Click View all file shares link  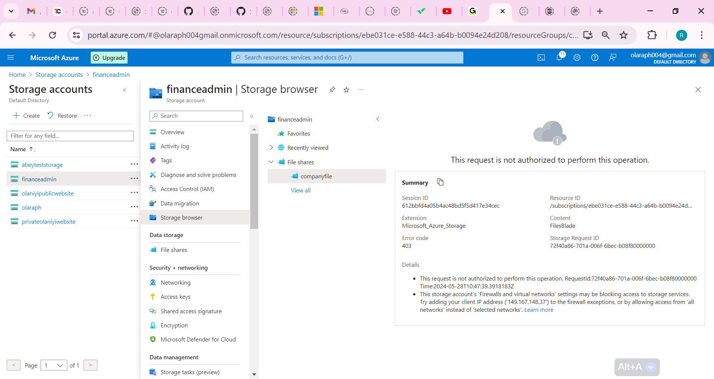click(x=300, y=190)
